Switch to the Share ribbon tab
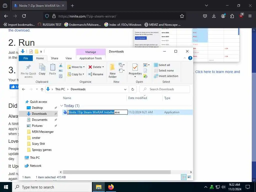This screenshot has width=256, height=192. tap(54, 58)
